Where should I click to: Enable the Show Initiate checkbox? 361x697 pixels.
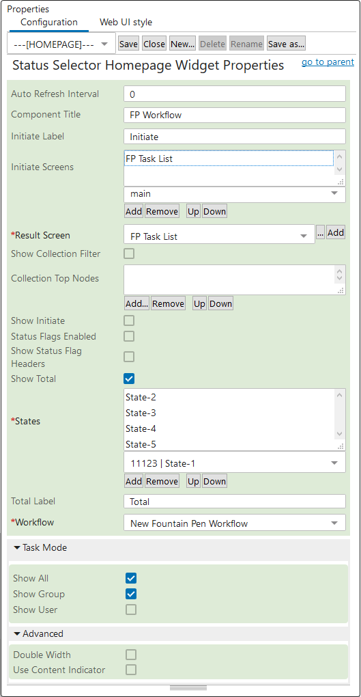[x=129, y=320]
